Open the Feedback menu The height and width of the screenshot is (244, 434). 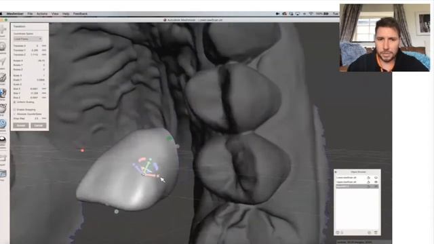(80, 14)
